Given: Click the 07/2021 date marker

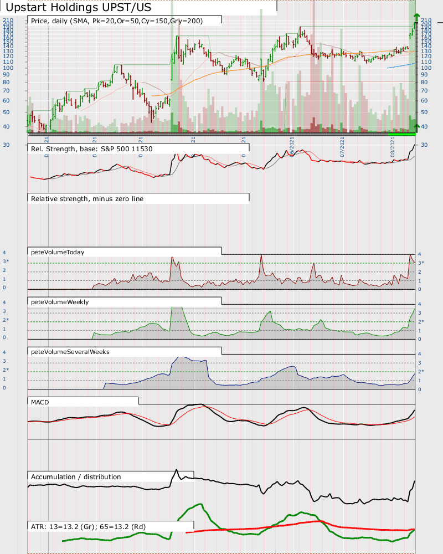Looking at the screenshot, I should click(x=342, y=147).
